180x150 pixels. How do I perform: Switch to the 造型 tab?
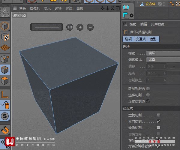coord(153,39)
